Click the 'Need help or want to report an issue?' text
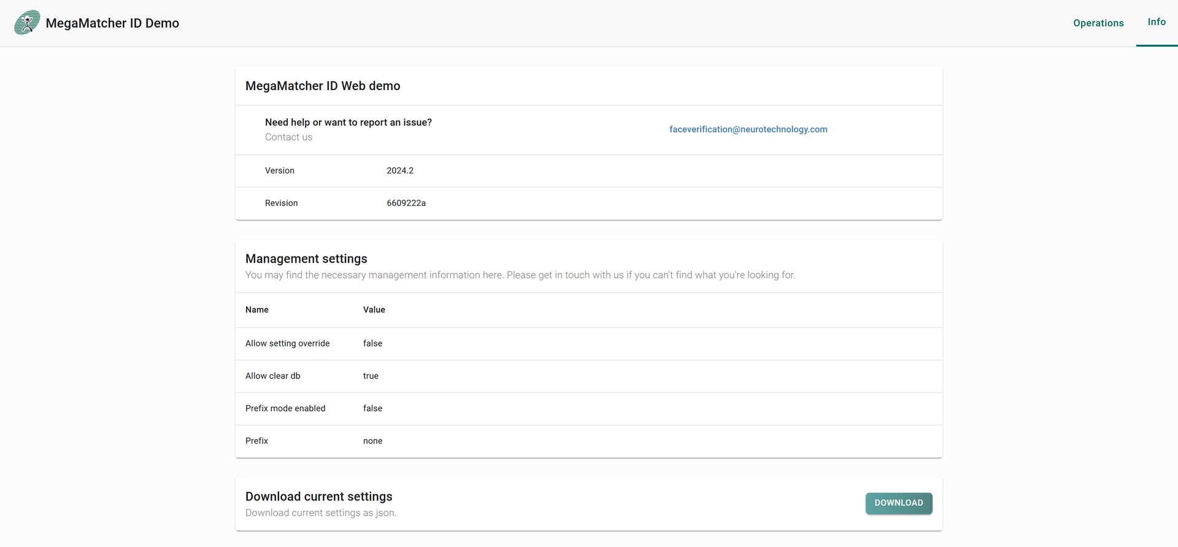The image size is (1178, 547). click(348, 123)
